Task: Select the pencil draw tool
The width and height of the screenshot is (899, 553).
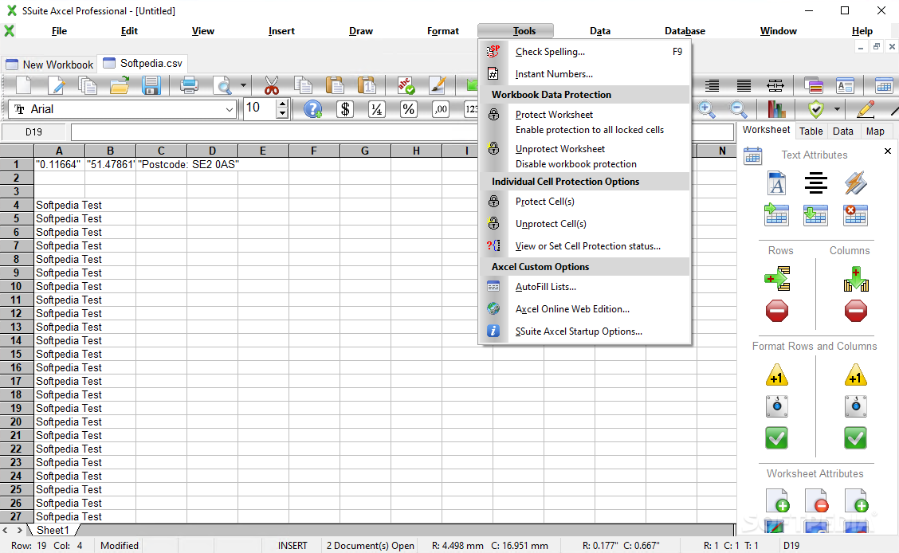Action: coord(866,109)
